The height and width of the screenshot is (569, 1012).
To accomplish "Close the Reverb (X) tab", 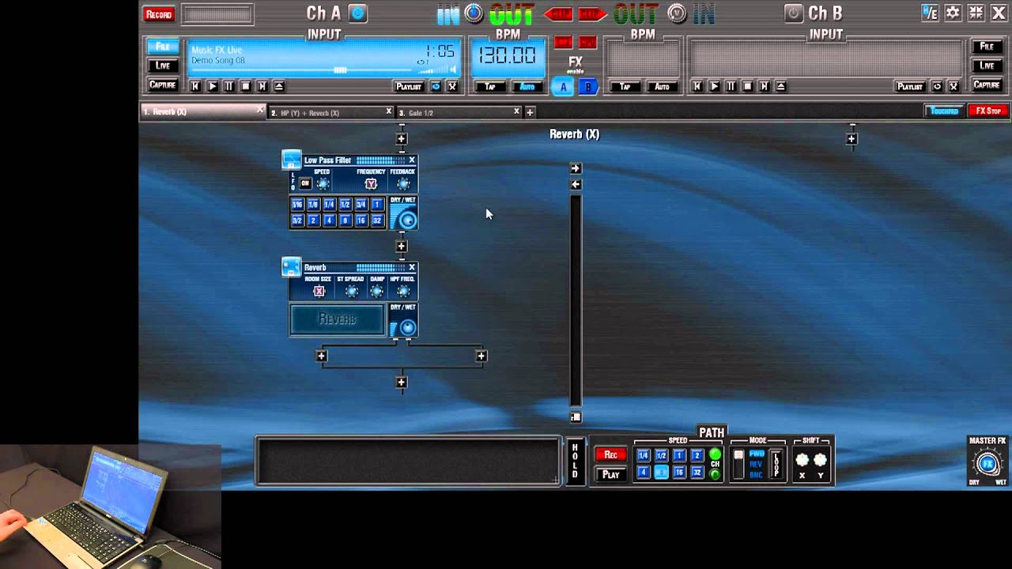I will 259,111.
